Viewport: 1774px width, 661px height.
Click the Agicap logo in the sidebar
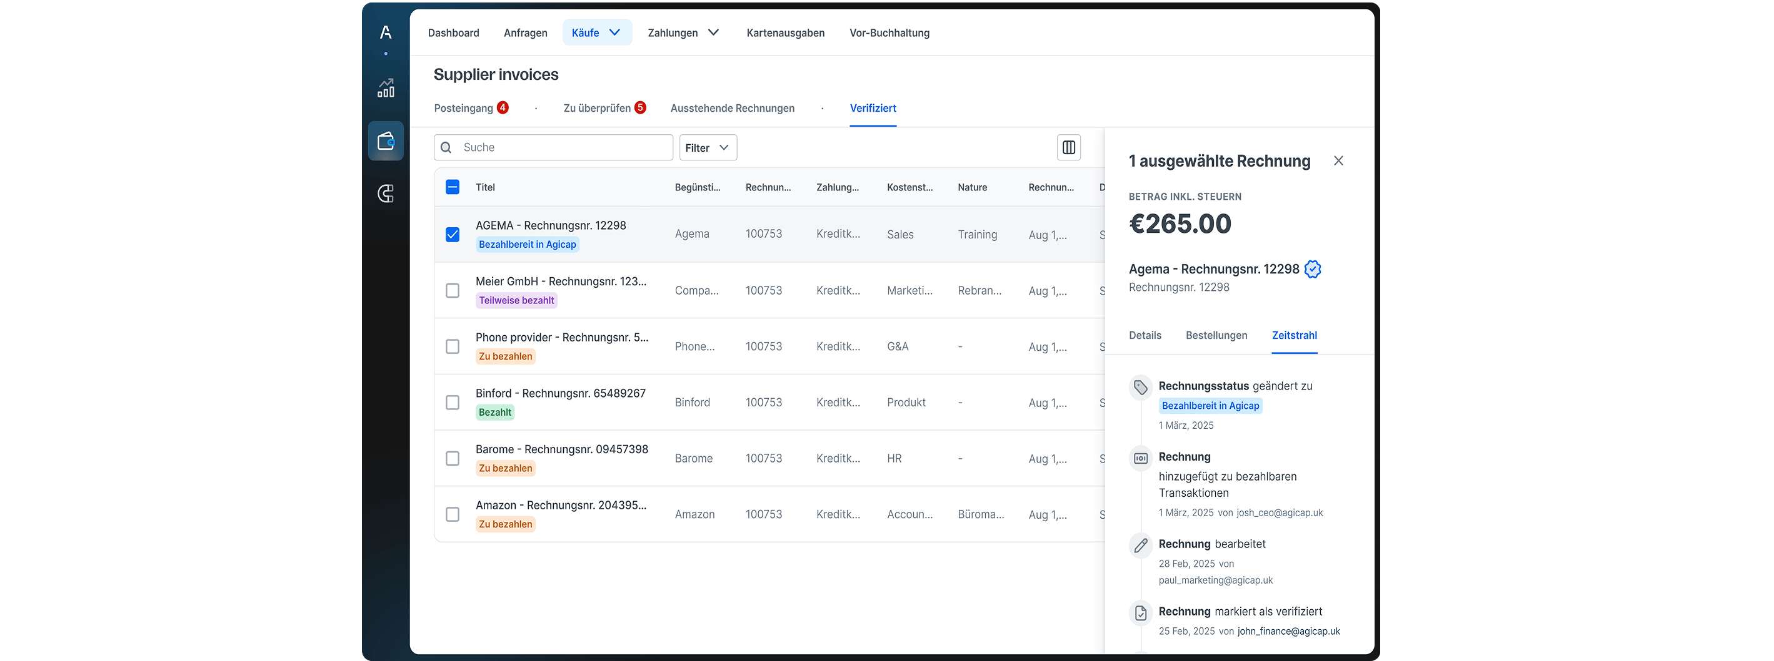(x=386, y=32)
